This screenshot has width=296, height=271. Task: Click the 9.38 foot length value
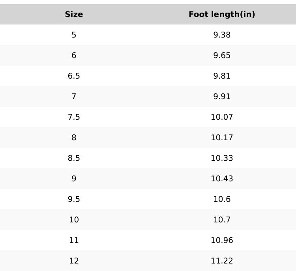point(222,35)
